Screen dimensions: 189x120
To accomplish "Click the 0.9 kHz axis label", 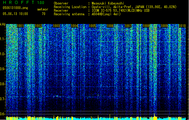I will (2, 69).
